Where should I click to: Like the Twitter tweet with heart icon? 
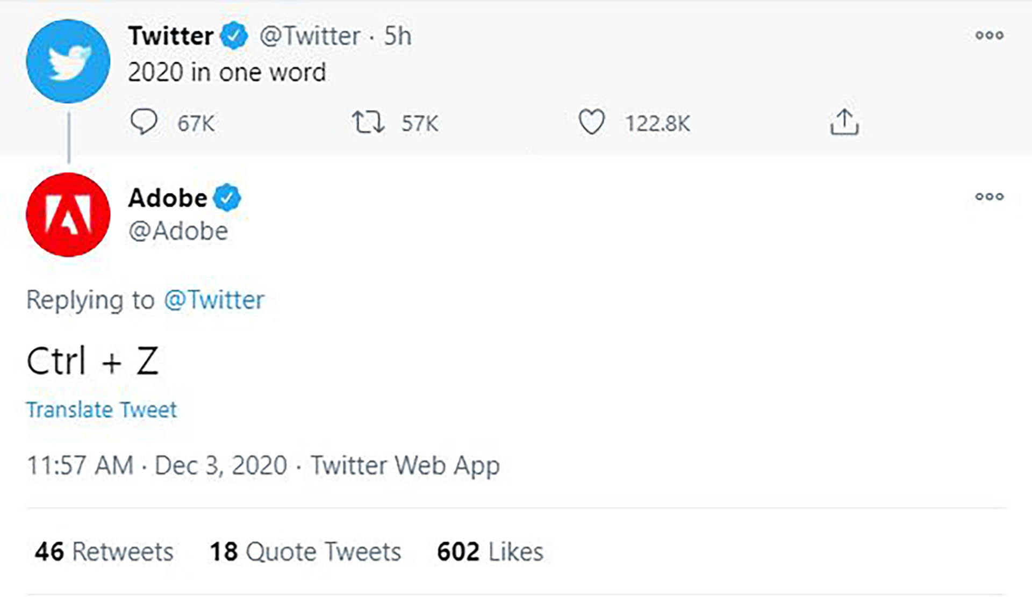coord(591,122)
